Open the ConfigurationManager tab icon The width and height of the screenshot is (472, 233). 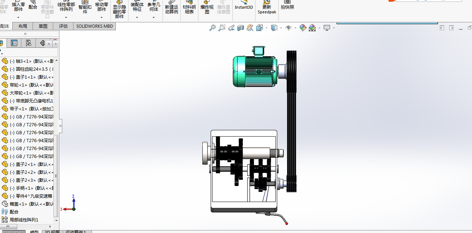tap(28, 43)
